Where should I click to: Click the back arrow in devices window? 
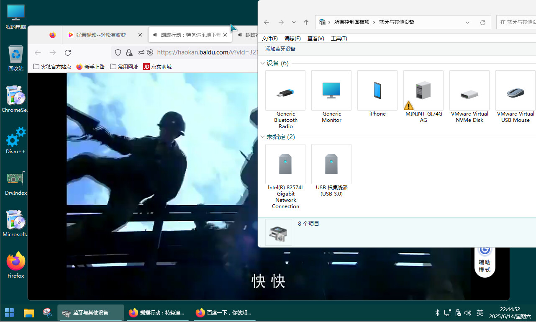tap(267, 22)
